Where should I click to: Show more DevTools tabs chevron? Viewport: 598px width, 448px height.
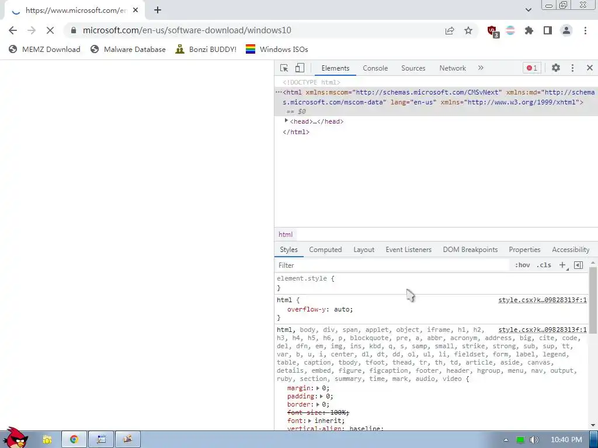click(x=481, y=68)
